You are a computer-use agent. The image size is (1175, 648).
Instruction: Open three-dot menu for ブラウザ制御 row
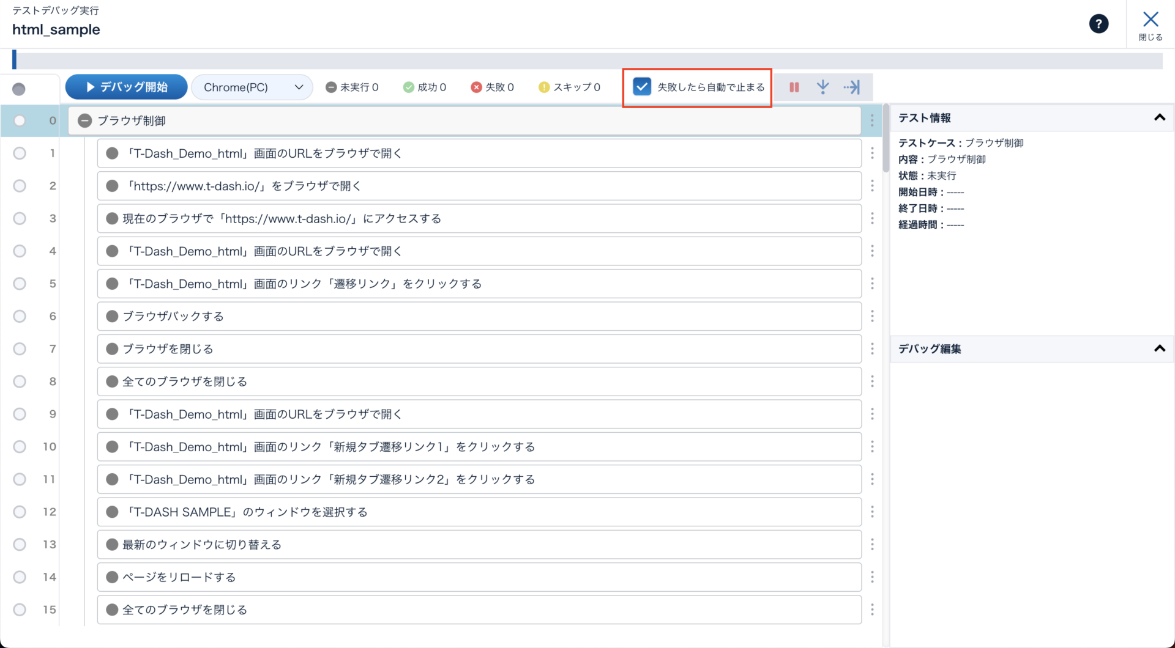pos(872,121)
